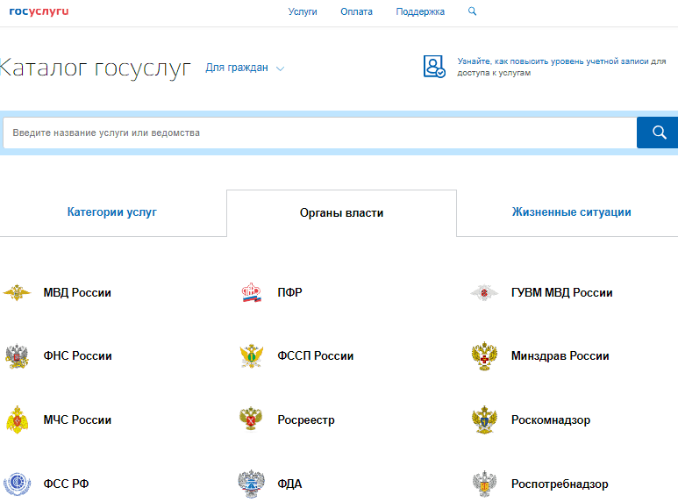Open the Оплата menu item
This screenshot has width=678, height=502.
click(356, 11)
